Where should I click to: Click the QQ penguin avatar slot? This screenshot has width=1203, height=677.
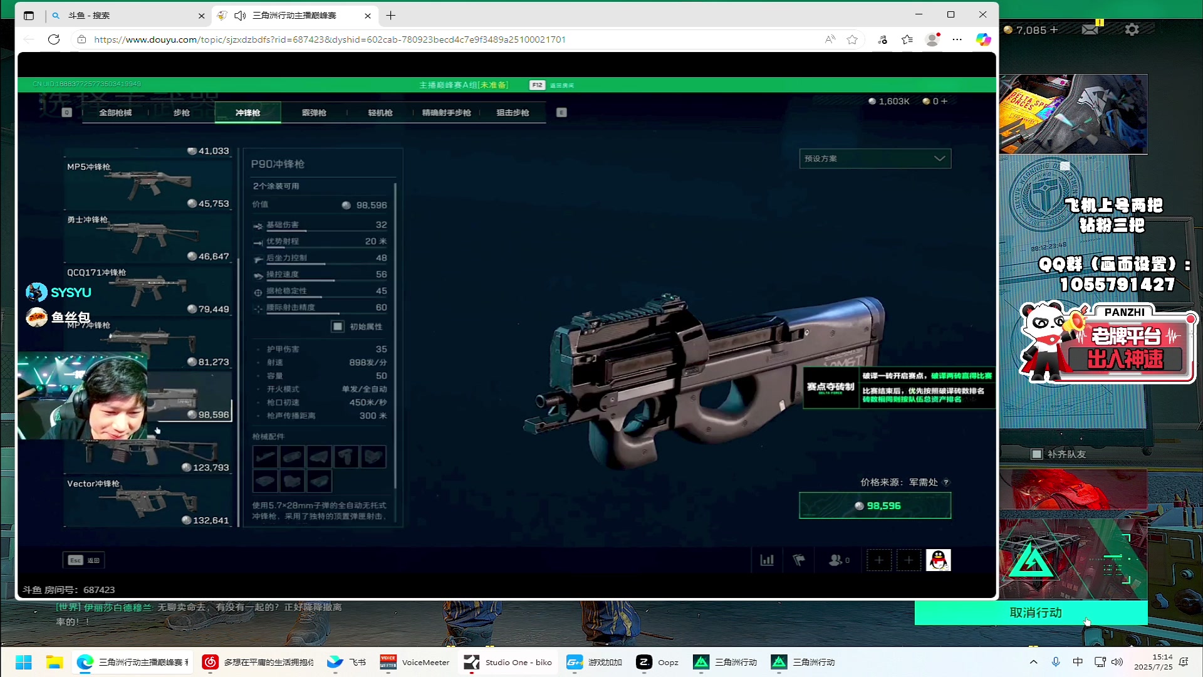(938, 560)
